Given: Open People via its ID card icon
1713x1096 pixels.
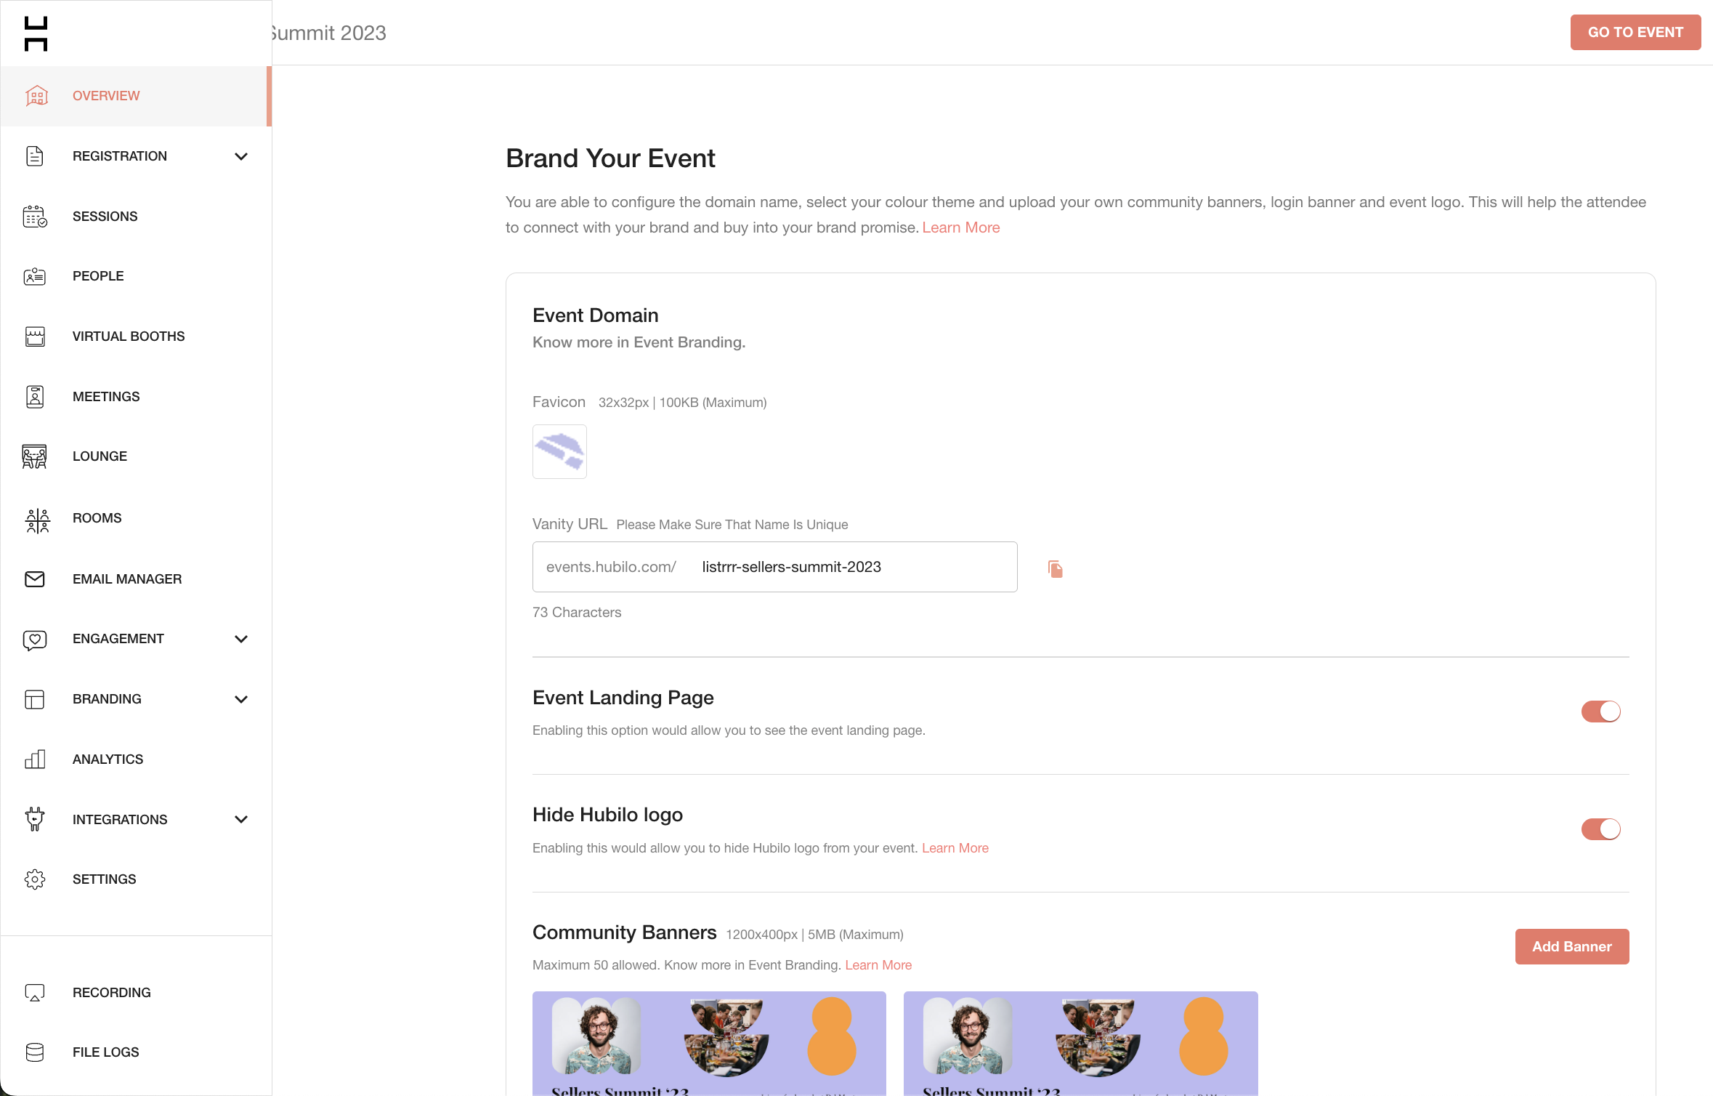Looking at the screenshot, I should pyautogui.click(x=35, y=276).
